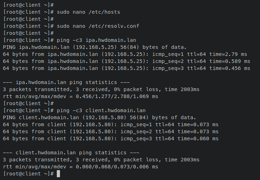260x180 pixels.
Task: Click the 'ping -c3 ipa.hwdomain.lan' command
Action: pos(96,40)
